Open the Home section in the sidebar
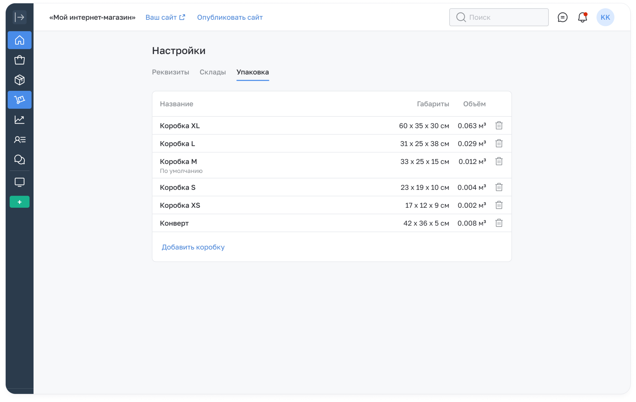 click(x=19, y=40)
